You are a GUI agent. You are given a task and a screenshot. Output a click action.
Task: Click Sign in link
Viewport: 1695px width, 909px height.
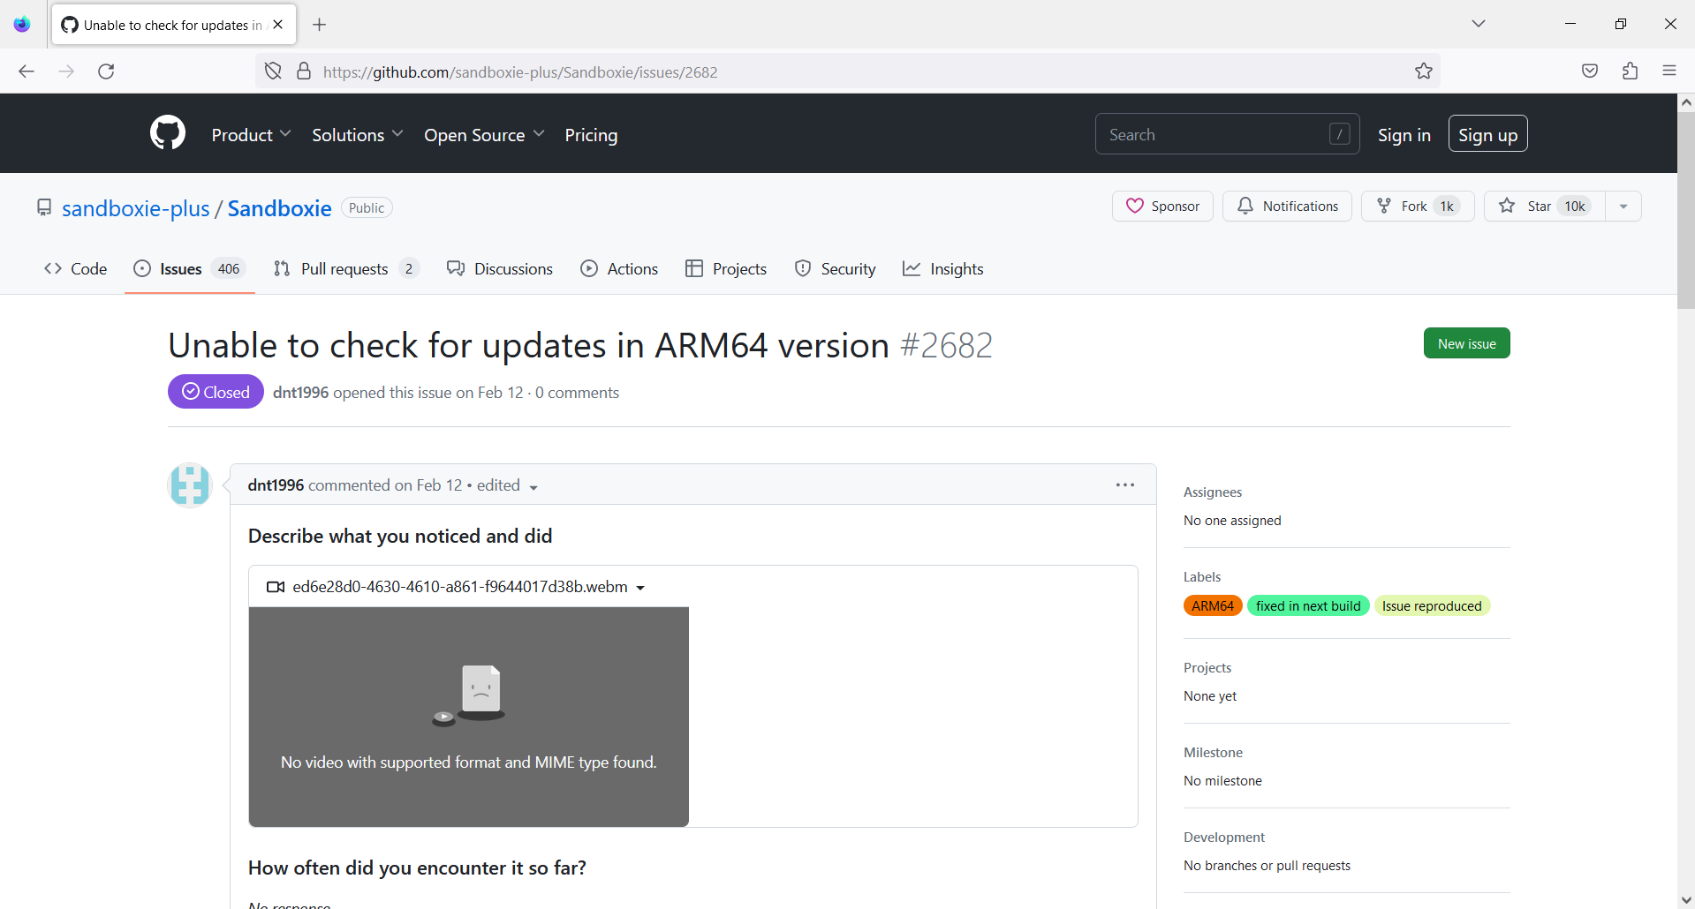tap(1404, 135)
